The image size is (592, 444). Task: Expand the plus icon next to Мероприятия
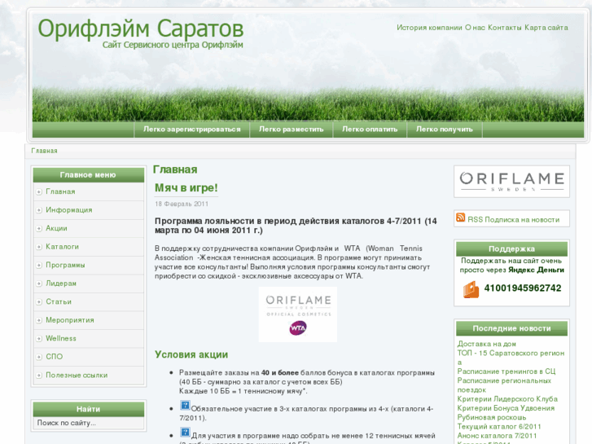point(39,320)
